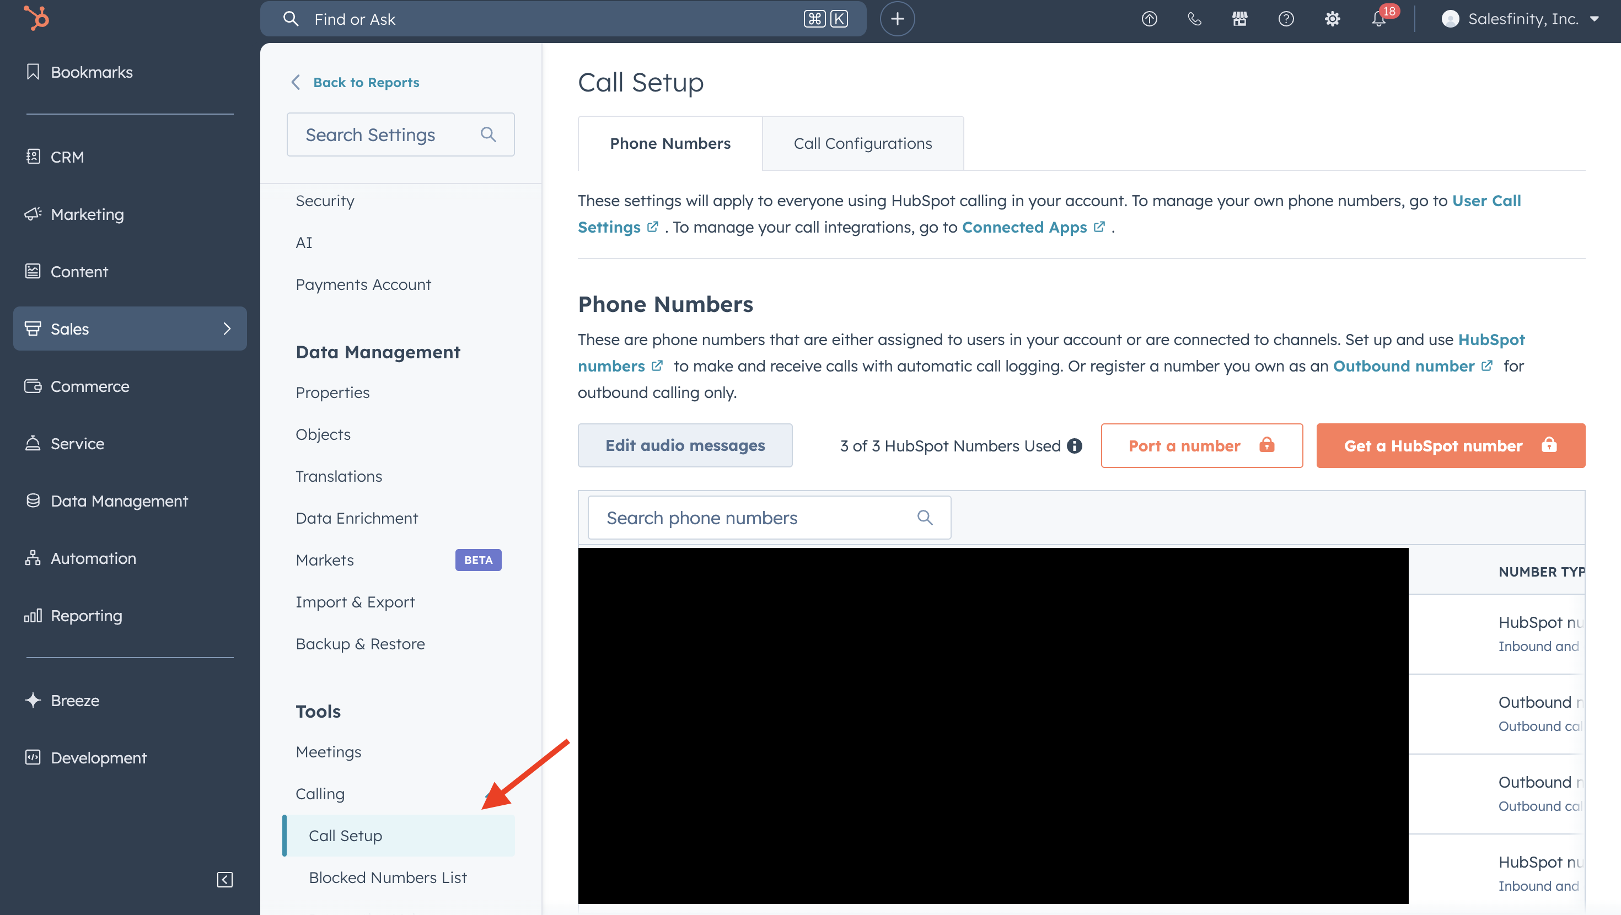Click the HubSpot sprocket logo
This screenshot has width=1621, height=915.
click(36, 18)
